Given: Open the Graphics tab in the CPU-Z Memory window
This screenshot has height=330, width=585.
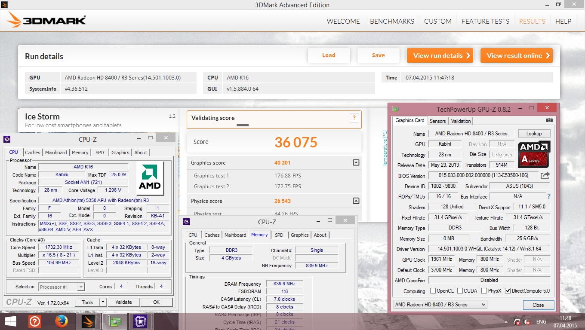Looking at the screenshot, I should click(x=300, y=235).
